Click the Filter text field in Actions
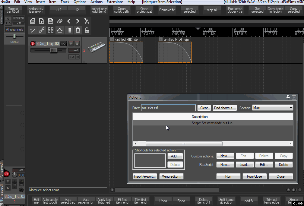 (x=168, y=108)
